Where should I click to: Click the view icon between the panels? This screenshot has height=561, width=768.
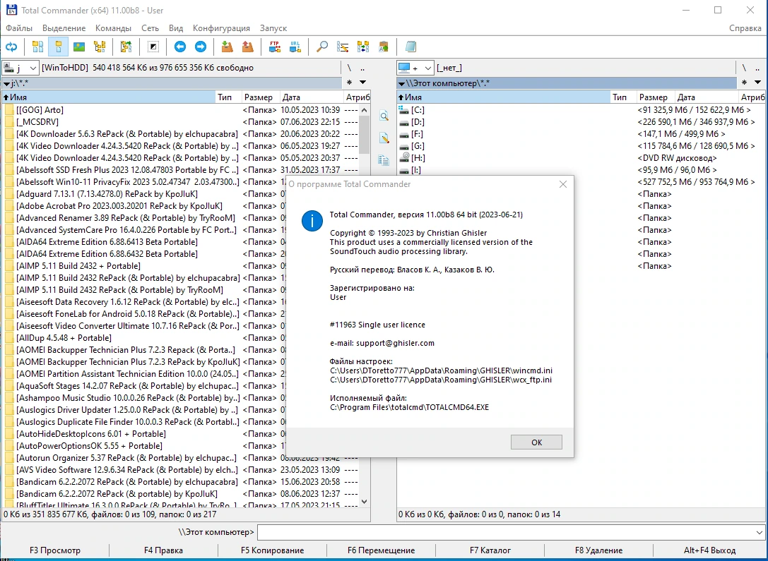pos(384,116)
